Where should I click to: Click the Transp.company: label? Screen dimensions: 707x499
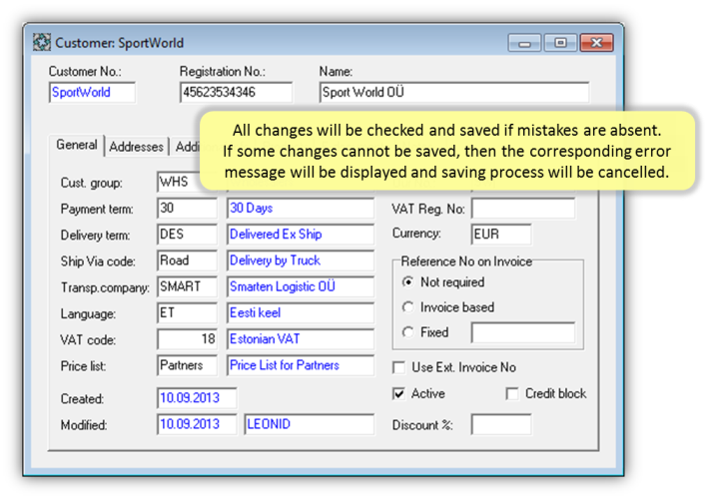(105, 287)
